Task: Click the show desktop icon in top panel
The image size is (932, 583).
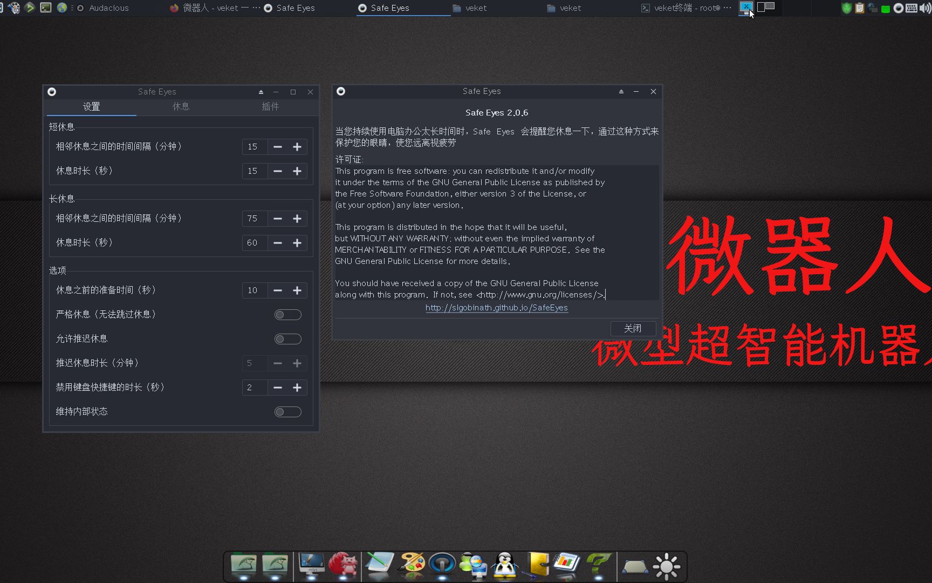Action: coord(746,8)
